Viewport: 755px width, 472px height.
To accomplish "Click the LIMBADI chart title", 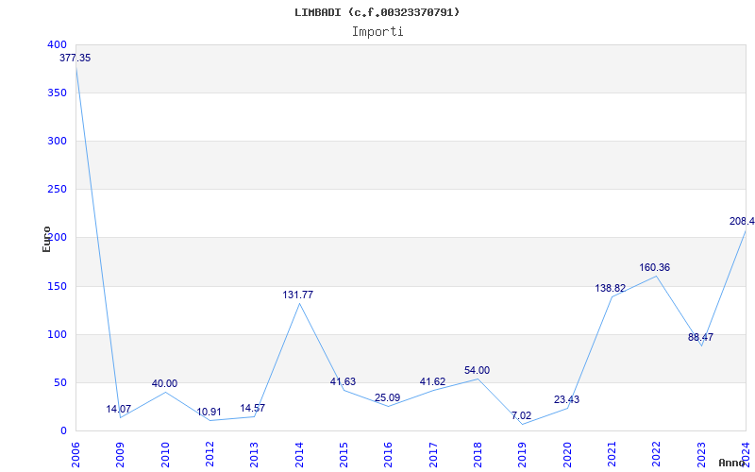I will pos(377,12).
